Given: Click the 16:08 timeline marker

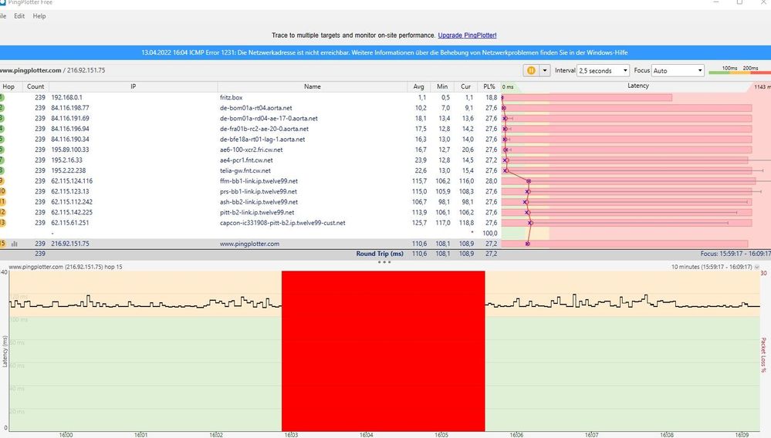Looking at the screenshot, I should (667, 435).
